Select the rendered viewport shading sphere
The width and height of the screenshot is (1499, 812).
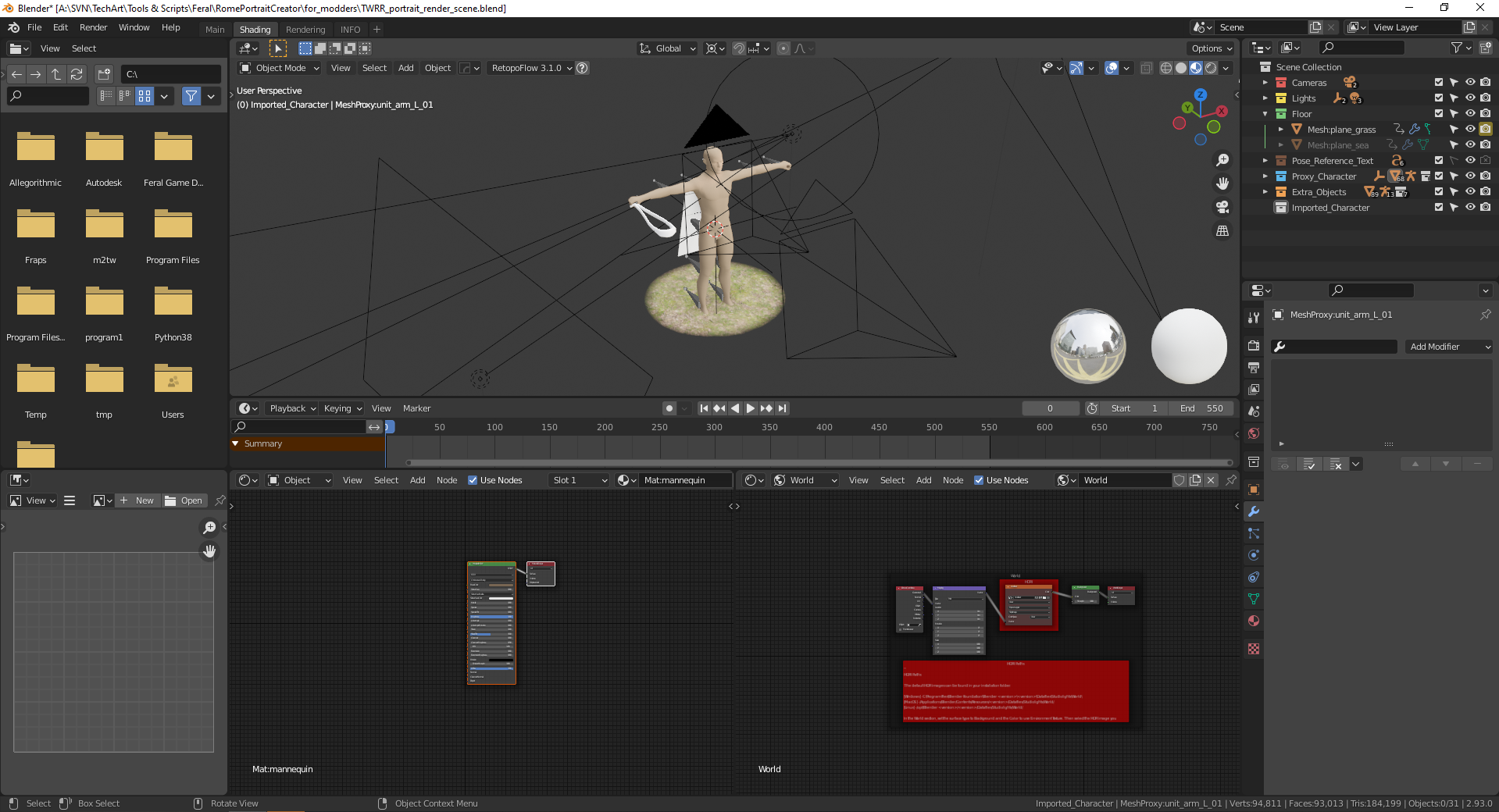(1211, 68)
